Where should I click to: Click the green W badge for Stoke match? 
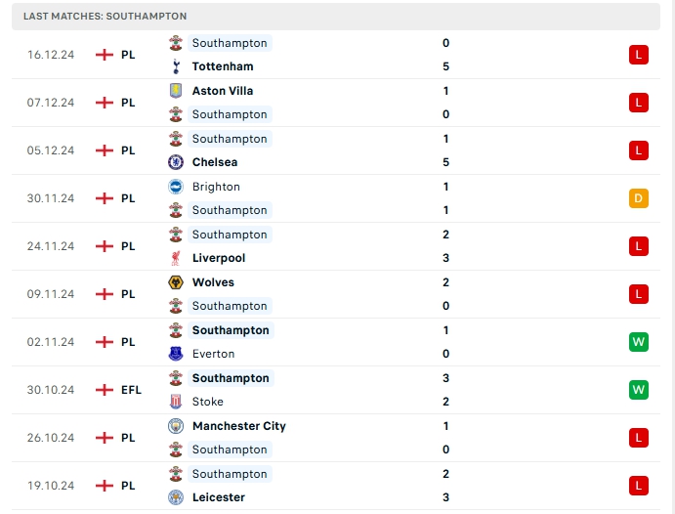pyautogui.click(x=639, y=390)
